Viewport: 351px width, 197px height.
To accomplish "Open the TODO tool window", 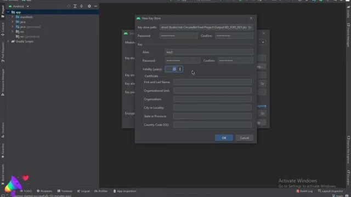I will (26, 191).
